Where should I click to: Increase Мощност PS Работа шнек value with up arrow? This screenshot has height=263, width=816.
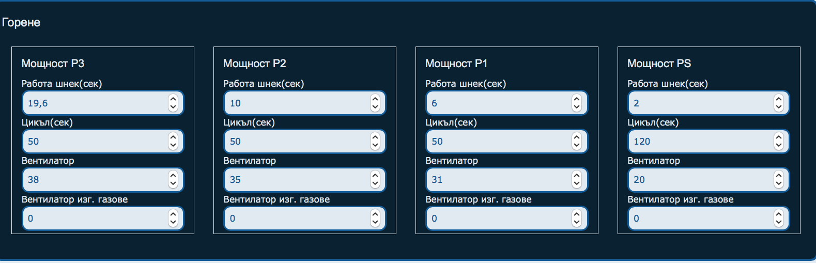pyautogui.click(x=779, y=99)
